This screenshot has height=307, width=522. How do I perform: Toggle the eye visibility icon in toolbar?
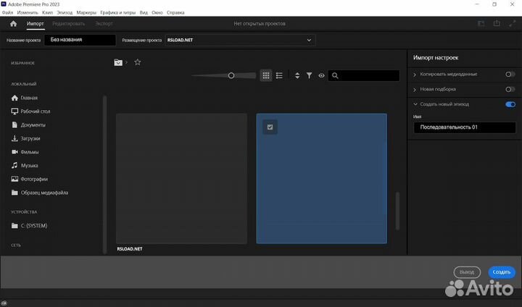tap(321, 75)
